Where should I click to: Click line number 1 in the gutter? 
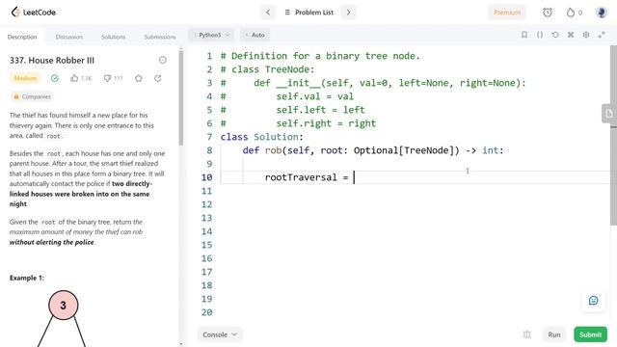[209, 56]
